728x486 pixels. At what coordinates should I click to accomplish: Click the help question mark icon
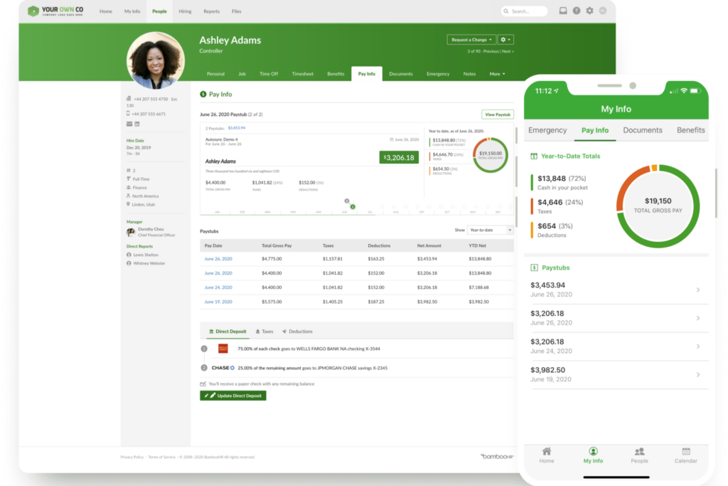[576, 11]
